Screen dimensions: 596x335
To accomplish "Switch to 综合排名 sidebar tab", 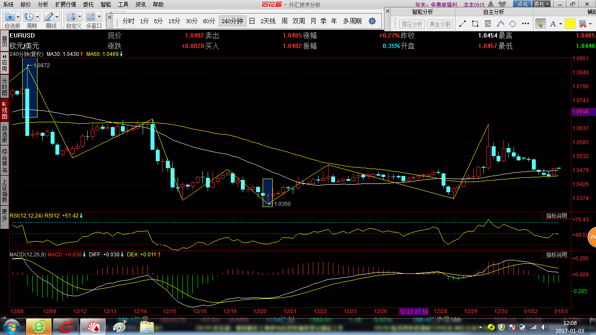I will pyautogui.click(x=4, y=161).
